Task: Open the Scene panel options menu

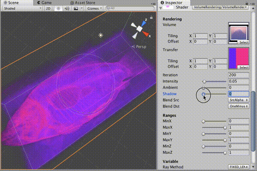Action: pyautogui.click(x=153, y=3)
